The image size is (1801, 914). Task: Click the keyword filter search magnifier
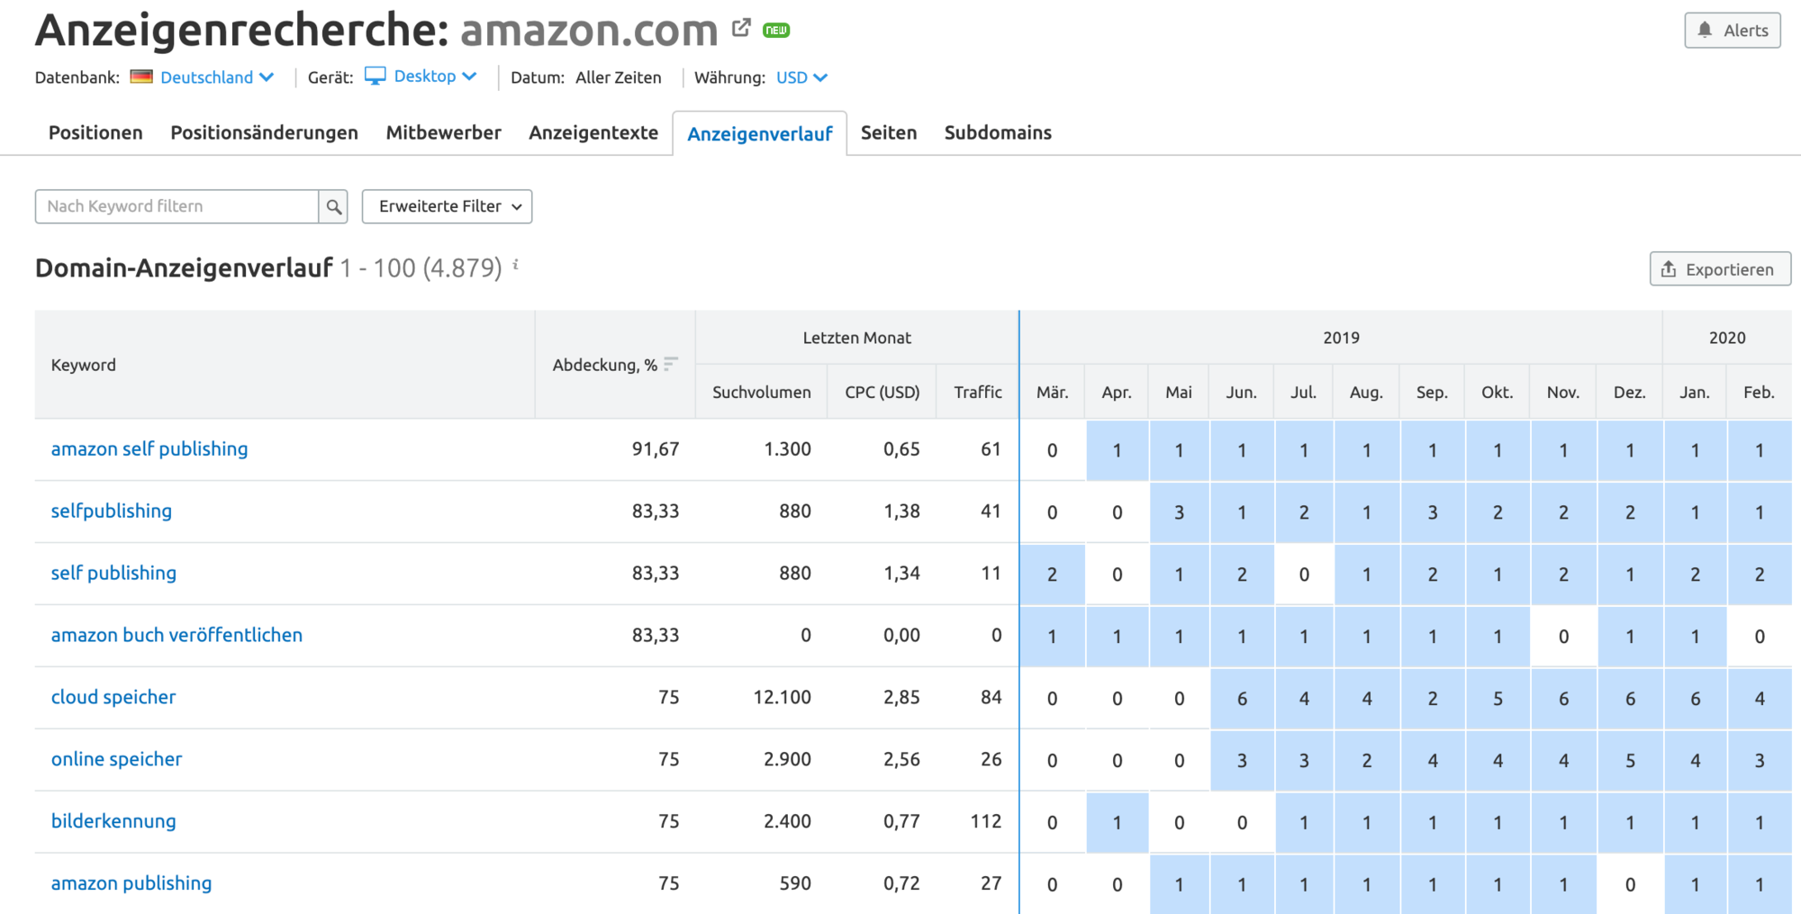click(x=333, y=206)
